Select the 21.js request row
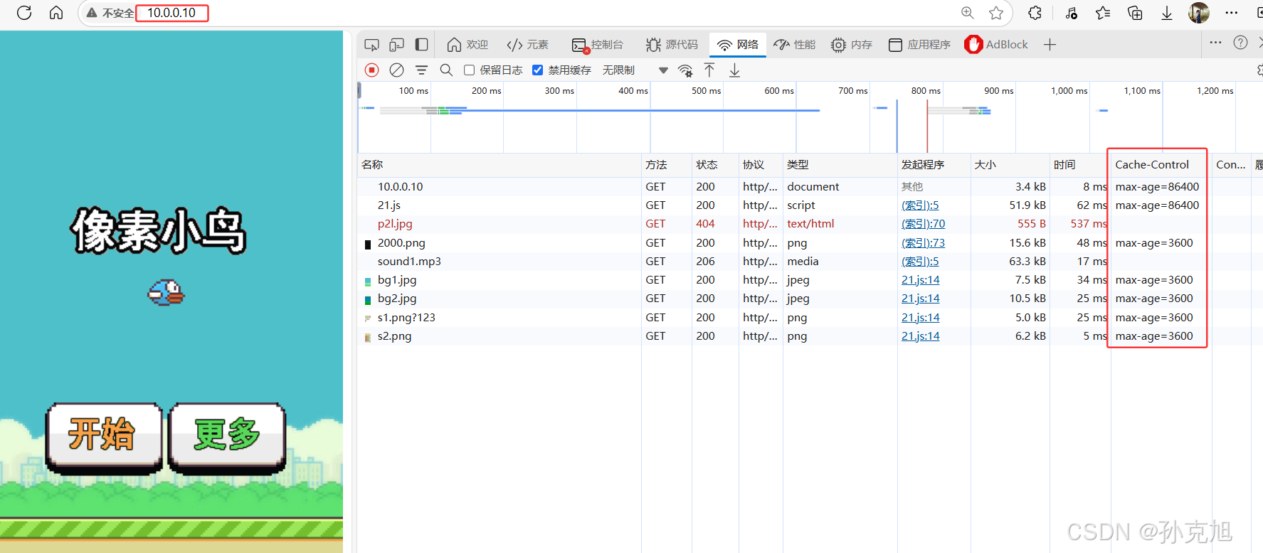1263x553 pixels. (x=389, y=205)
